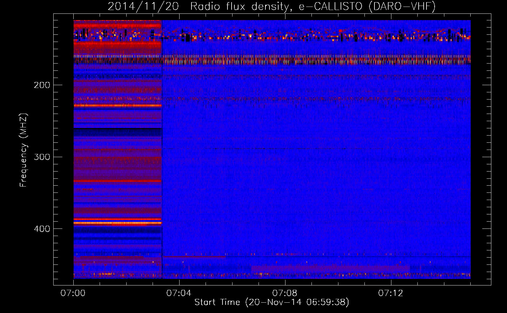Click the 07:12 time tick label
This screenshot has width=507, height=313.
(391, 293)
